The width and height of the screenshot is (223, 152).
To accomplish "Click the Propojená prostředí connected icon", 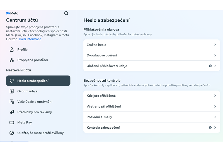I will [12, 60].
